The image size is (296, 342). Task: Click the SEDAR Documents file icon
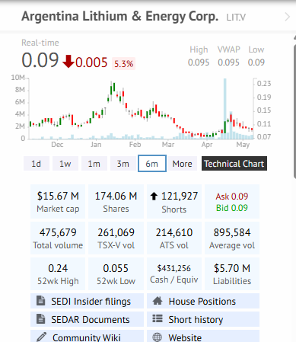point(40,319)
